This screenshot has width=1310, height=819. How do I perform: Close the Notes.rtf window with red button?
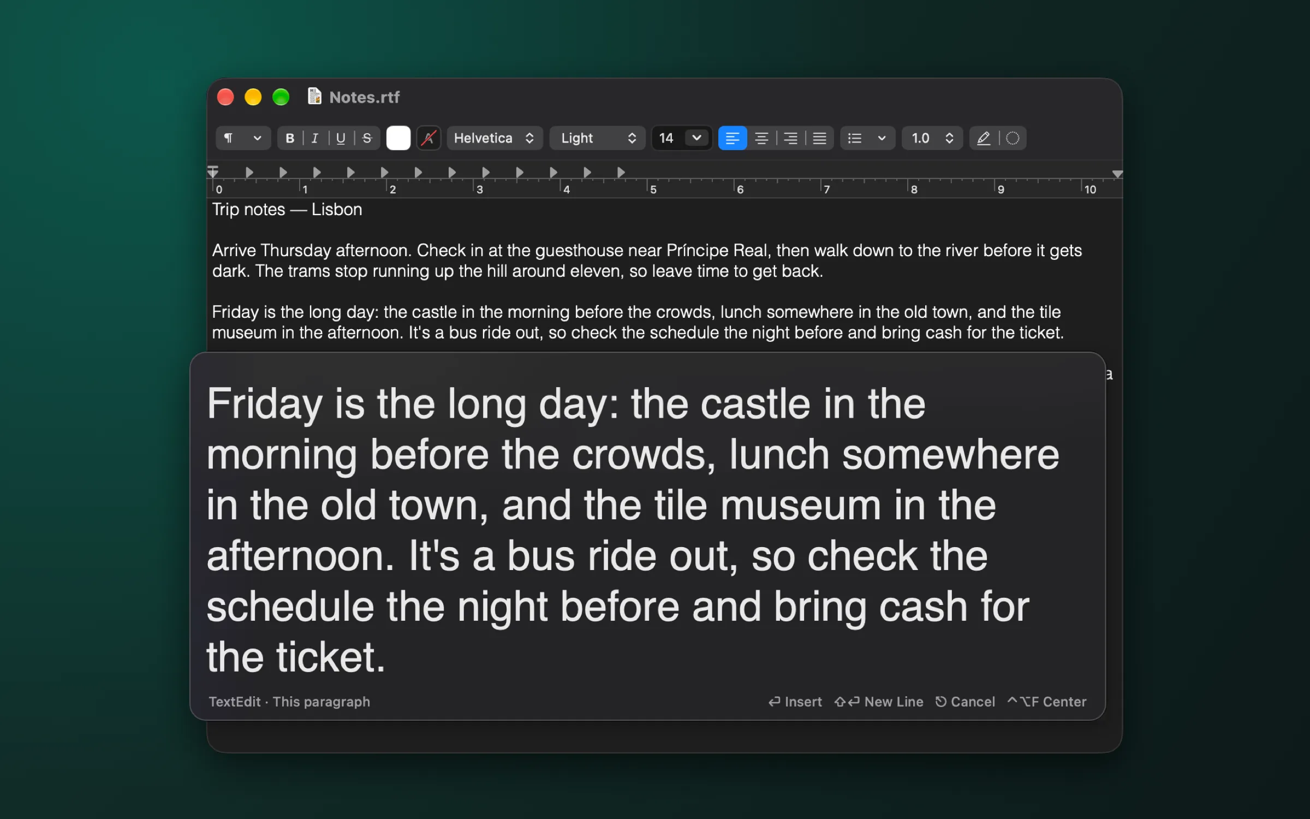(225, 97)
